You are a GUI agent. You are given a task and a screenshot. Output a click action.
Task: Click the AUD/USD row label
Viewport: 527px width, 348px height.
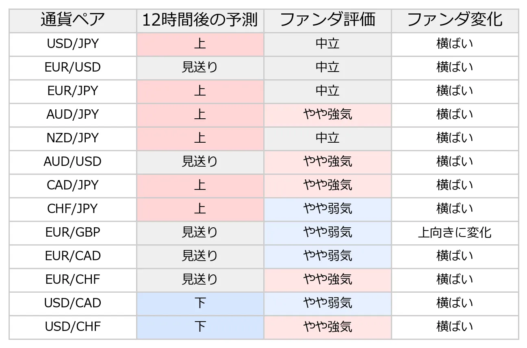73,162
